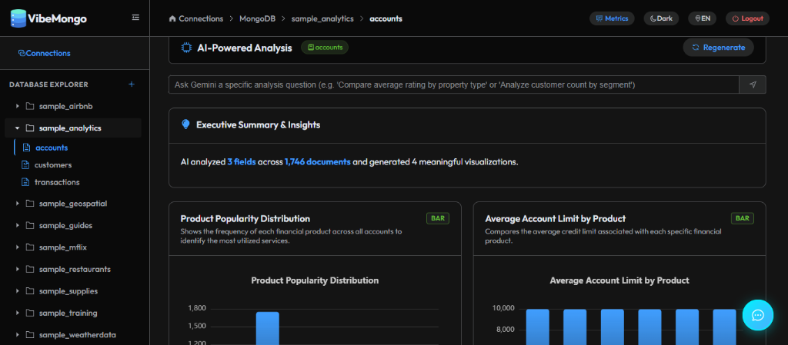Click the transactions document icon
The height and width of the screenshot is (345, 788).
(x=25, y=182)
